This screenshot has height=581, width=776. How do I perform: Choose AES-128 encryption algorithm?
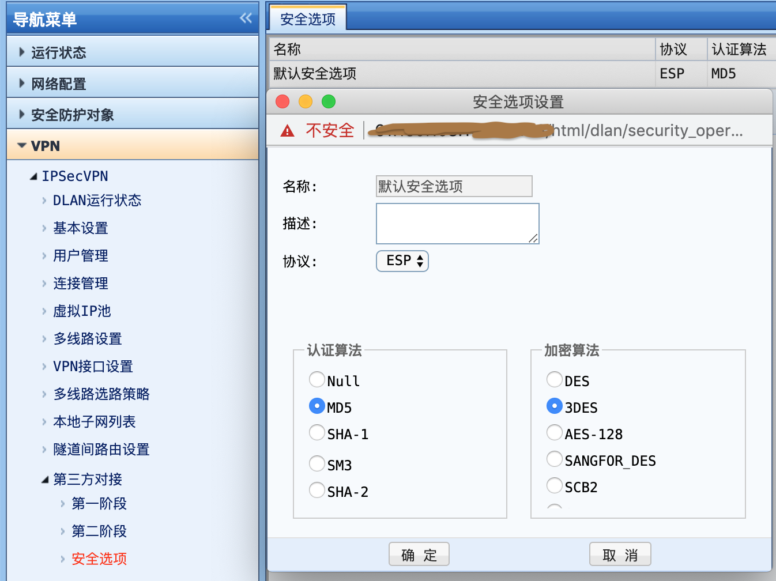pyautogui.click(x=554, y=433)
